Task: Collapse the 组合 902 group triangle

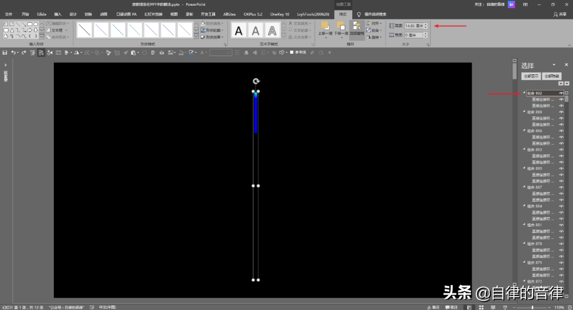Action: coord(524,93)
